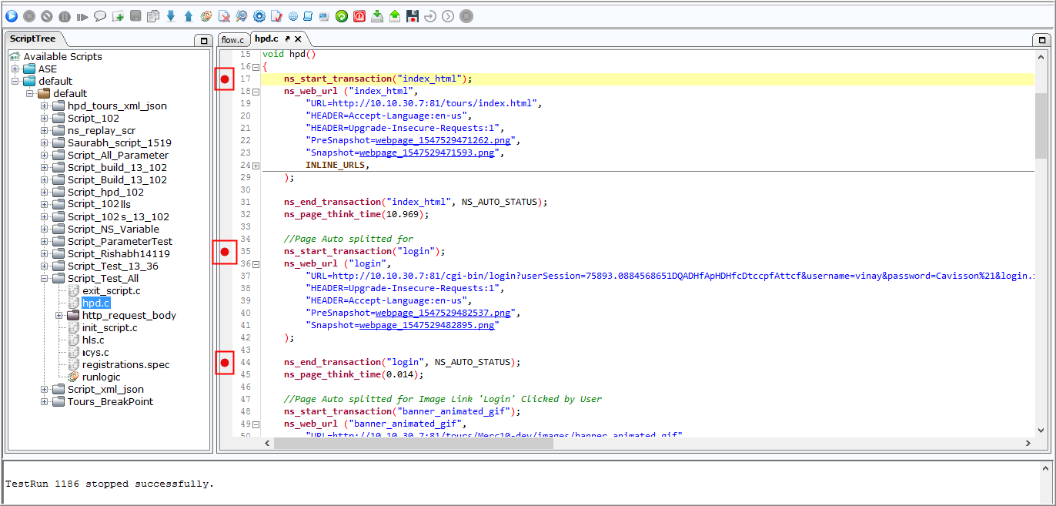Image resolution: width=1056 pixels, height=506 pixels.
Task: Select hls.c in the script tree
Action: (x=93, y=340)
